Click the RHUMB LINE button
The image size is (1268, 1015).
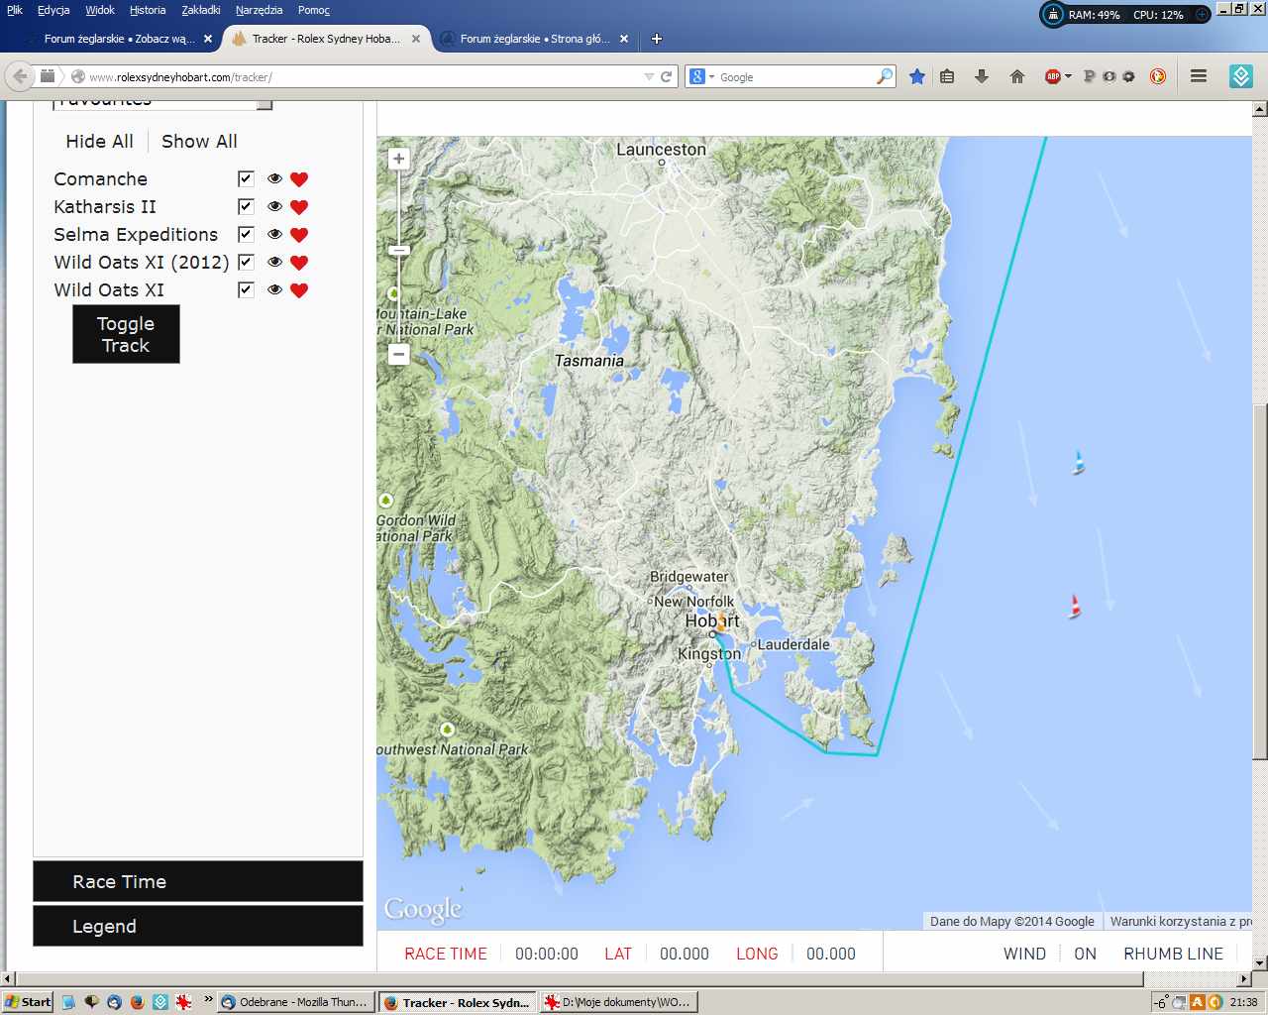point(1173,954)
